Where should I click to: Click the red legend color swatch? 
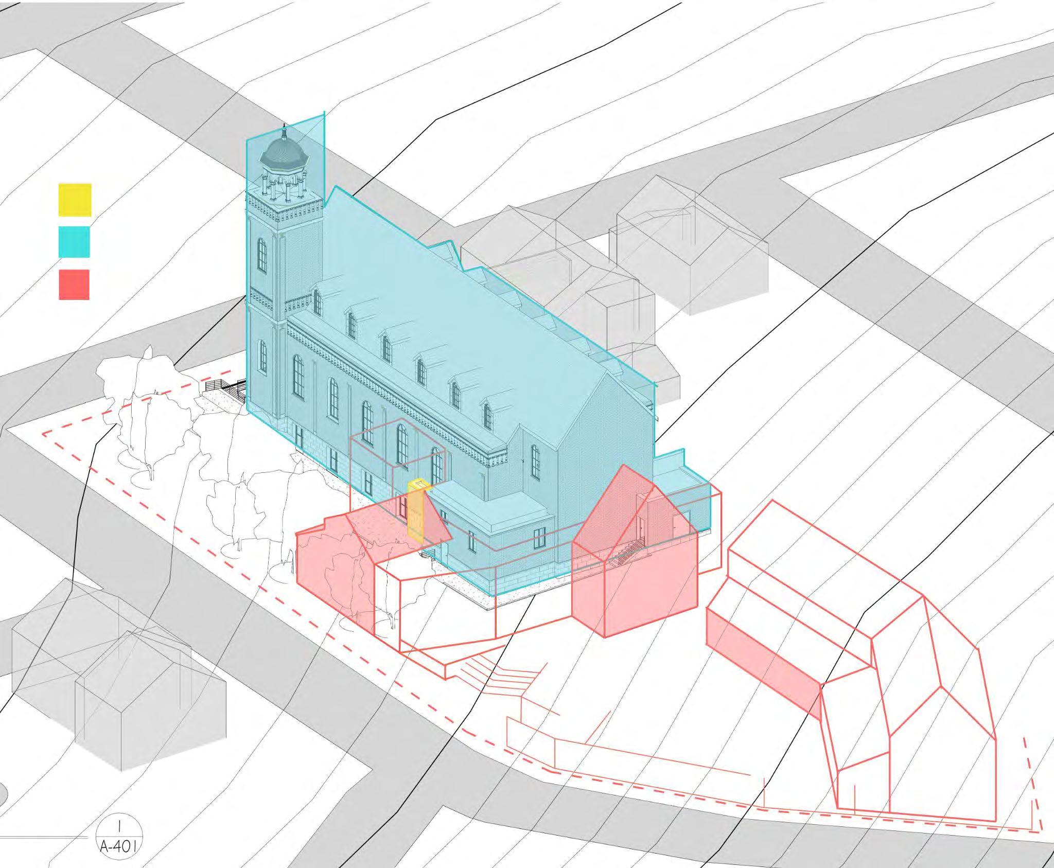coord(74,285)
